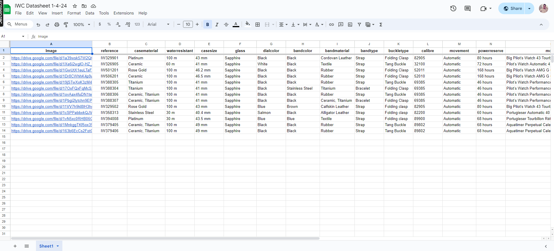The width and height of the screenshot is (554, 251).
Task: Open version history
Action: click(x=453, y=8)
